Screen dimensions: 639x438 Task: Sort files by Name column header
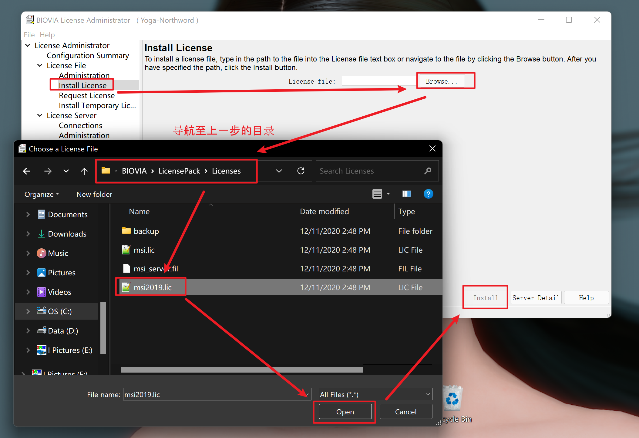139,211
